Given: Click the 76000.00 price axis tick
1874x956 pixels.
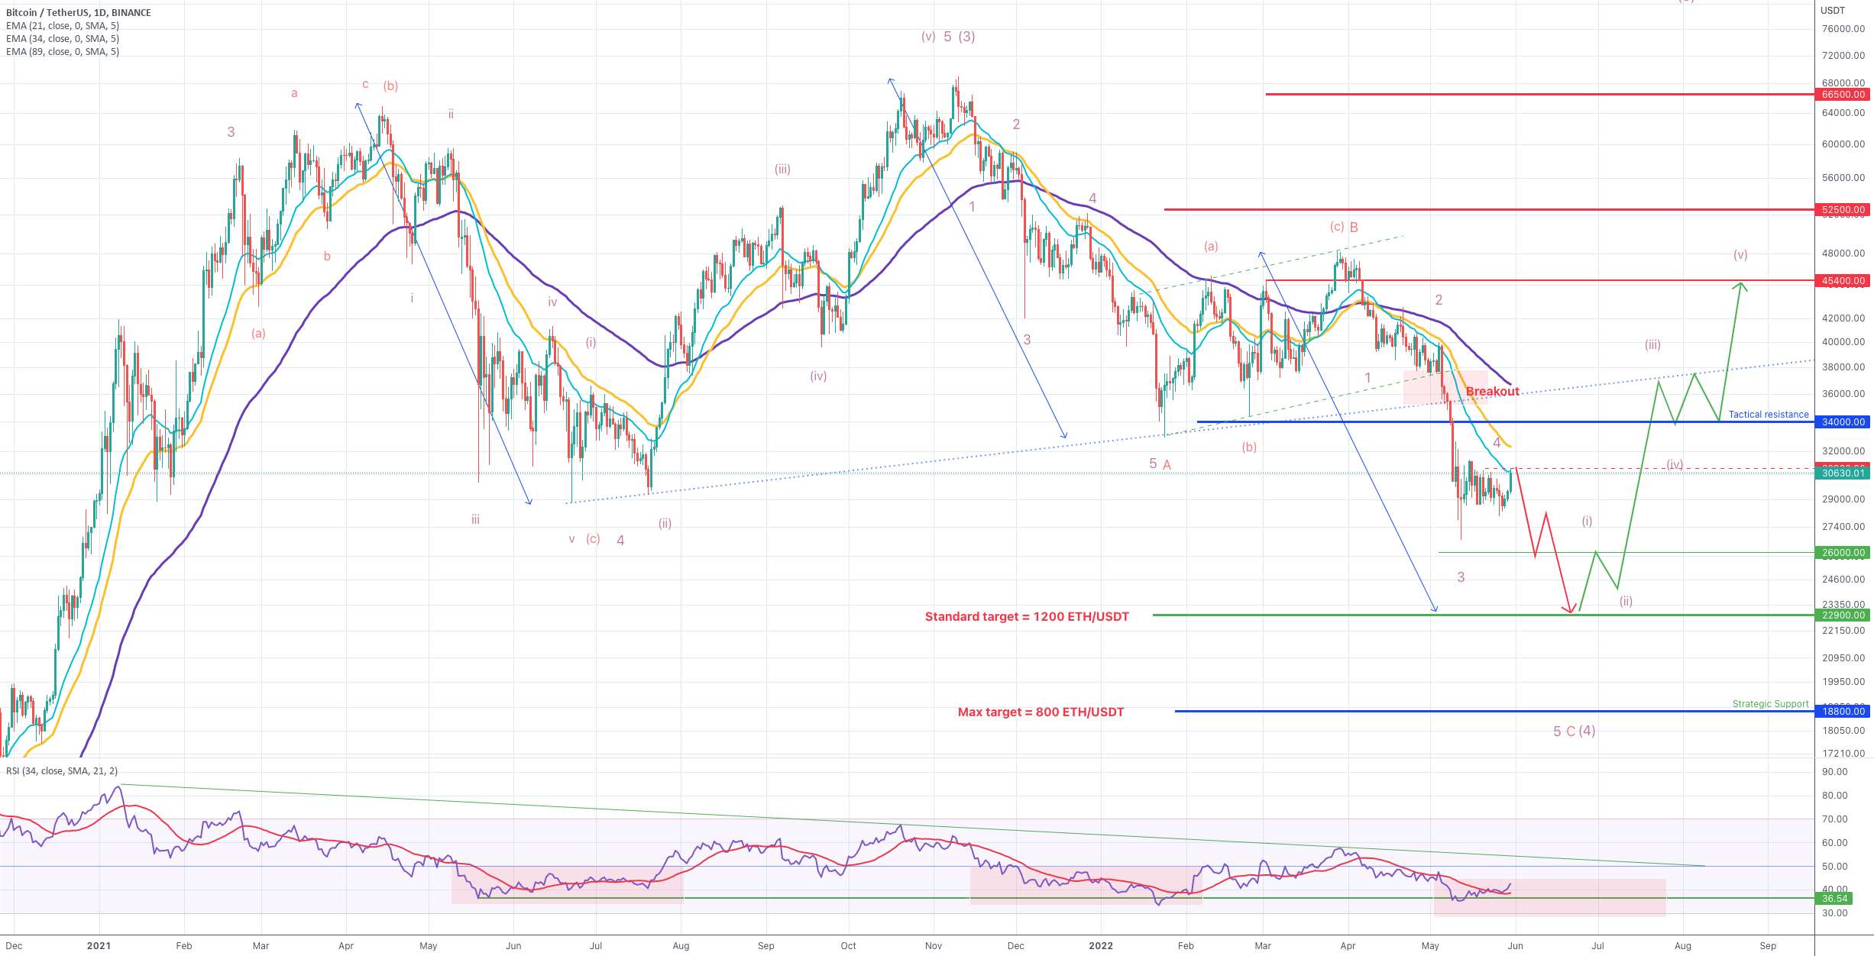Looking at the screenshot, I should [x=1843, y=29].
